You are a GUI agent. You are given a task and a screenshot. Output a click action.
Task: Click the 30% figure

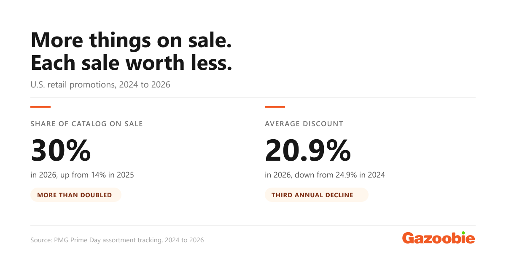pyautogui.click(x=61, y=151)
